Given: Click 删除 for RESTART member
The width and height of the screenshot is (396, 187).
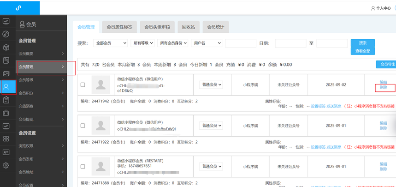Looking at the screenshot, I should point(384,169).
